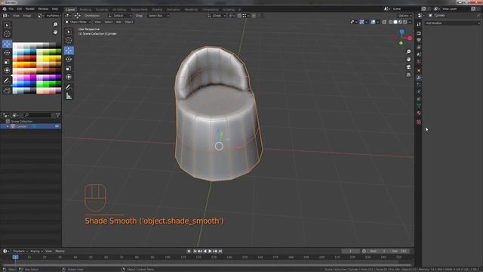Open the File menu
The height and width of the screenshot is (272, 483).
tap(11, 9)
